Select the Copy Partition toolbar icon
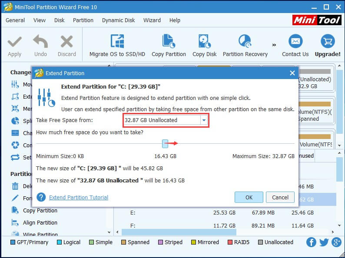The width and height of the screenshot is (345, 258). click(x=169, y=42)
